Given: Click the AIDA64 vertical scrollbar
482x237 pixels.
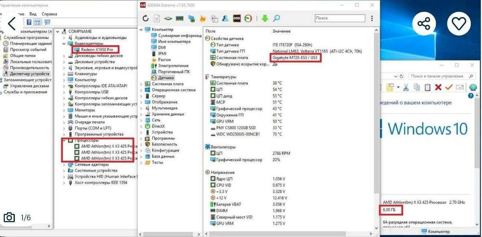Looking at the screenshot, I should pyautogui.click(x=376, y=112).
